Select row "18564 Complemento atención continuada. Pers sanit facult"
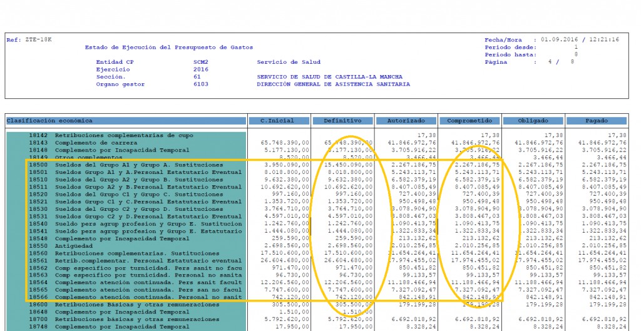This screenshot has height=331, width=641. (317, 282)
